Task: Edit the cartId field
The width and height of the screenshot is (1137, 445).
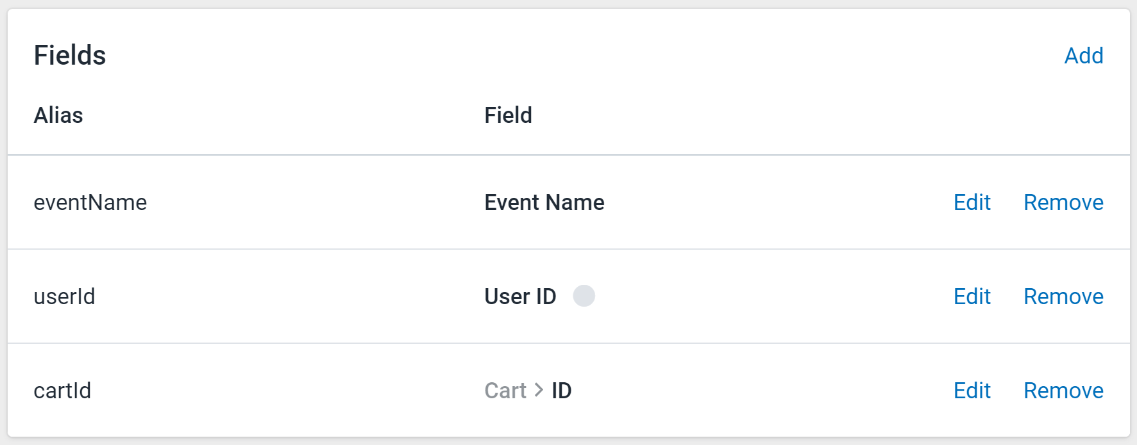Action: [972, 391]
